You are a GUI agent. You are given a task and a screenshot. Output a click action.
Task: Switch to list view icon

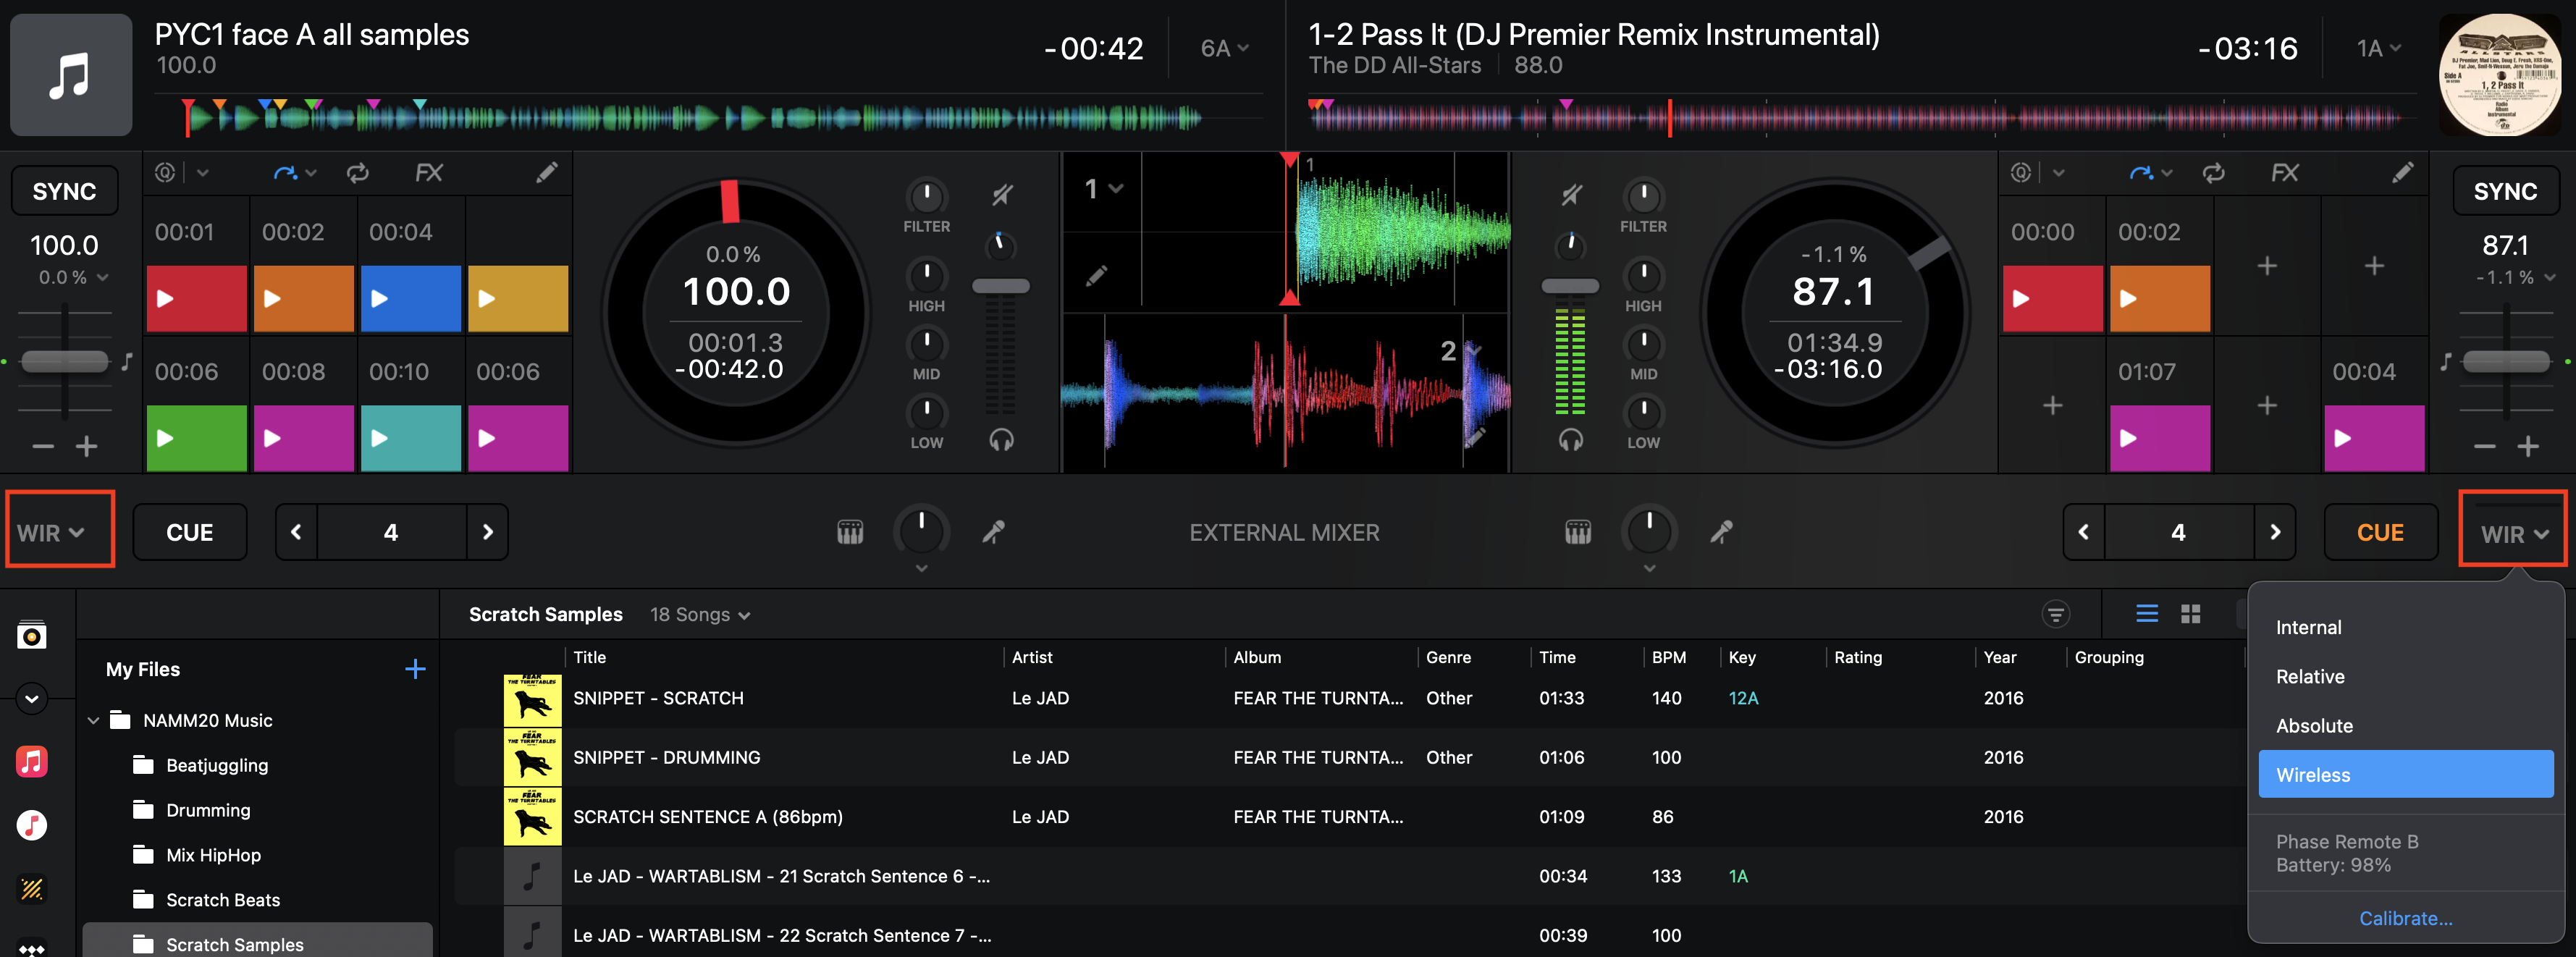pos(2146,613)
